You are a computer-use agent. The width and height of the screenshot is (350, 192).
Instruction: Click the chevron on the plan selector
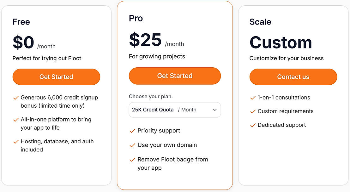pyautogui.click(x=215, y=110)
